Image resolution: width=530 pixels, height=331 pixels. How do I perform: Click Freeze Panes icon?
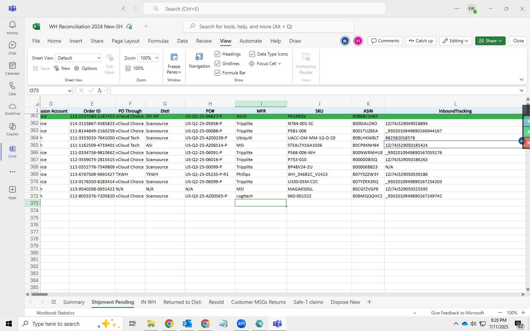coord(174,57)
